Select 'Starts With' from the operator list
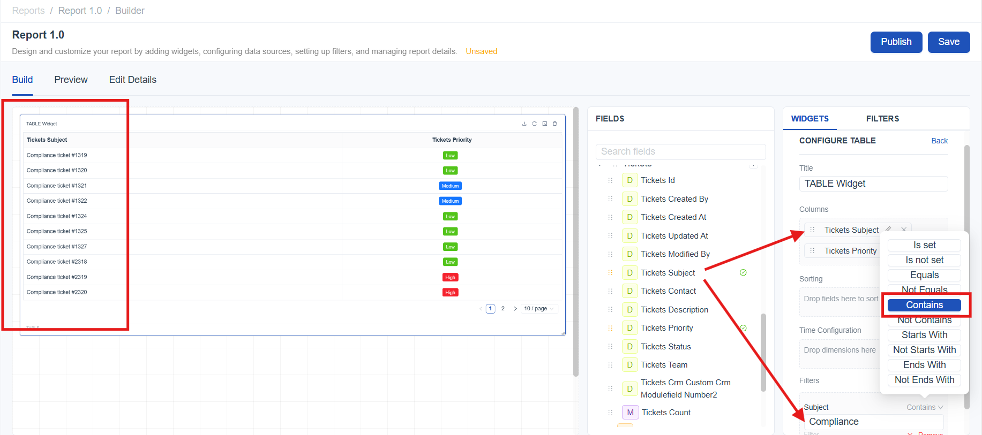982x435 pixels. pos(924,335)
